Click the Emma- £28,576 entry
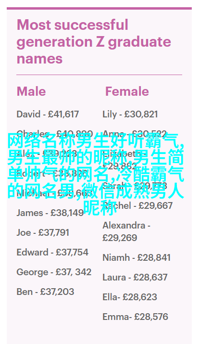 click(x=135, y=317)
